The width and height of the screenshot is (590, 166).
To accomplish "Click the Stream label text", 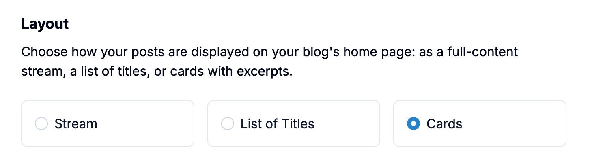I will click(76, 123).
